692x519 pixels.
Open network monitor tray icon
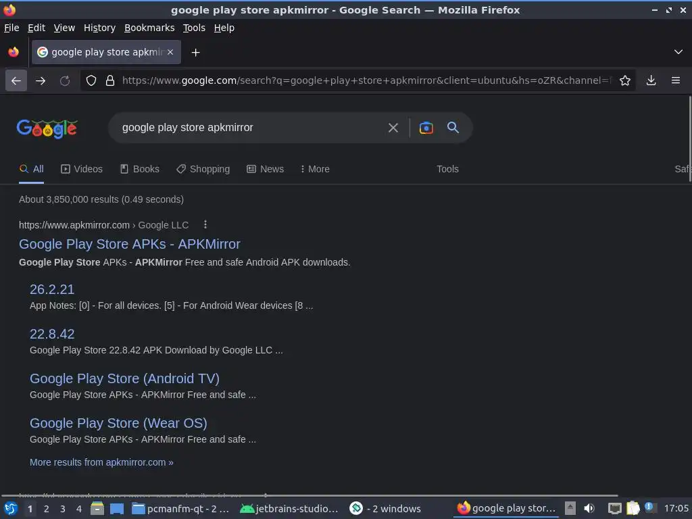point(614,508)
